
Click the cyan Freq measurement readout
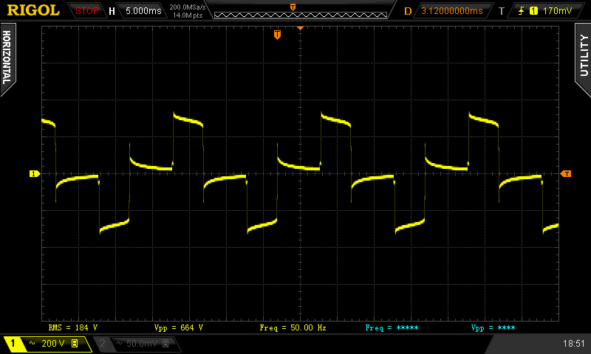(x=392, y=327)
